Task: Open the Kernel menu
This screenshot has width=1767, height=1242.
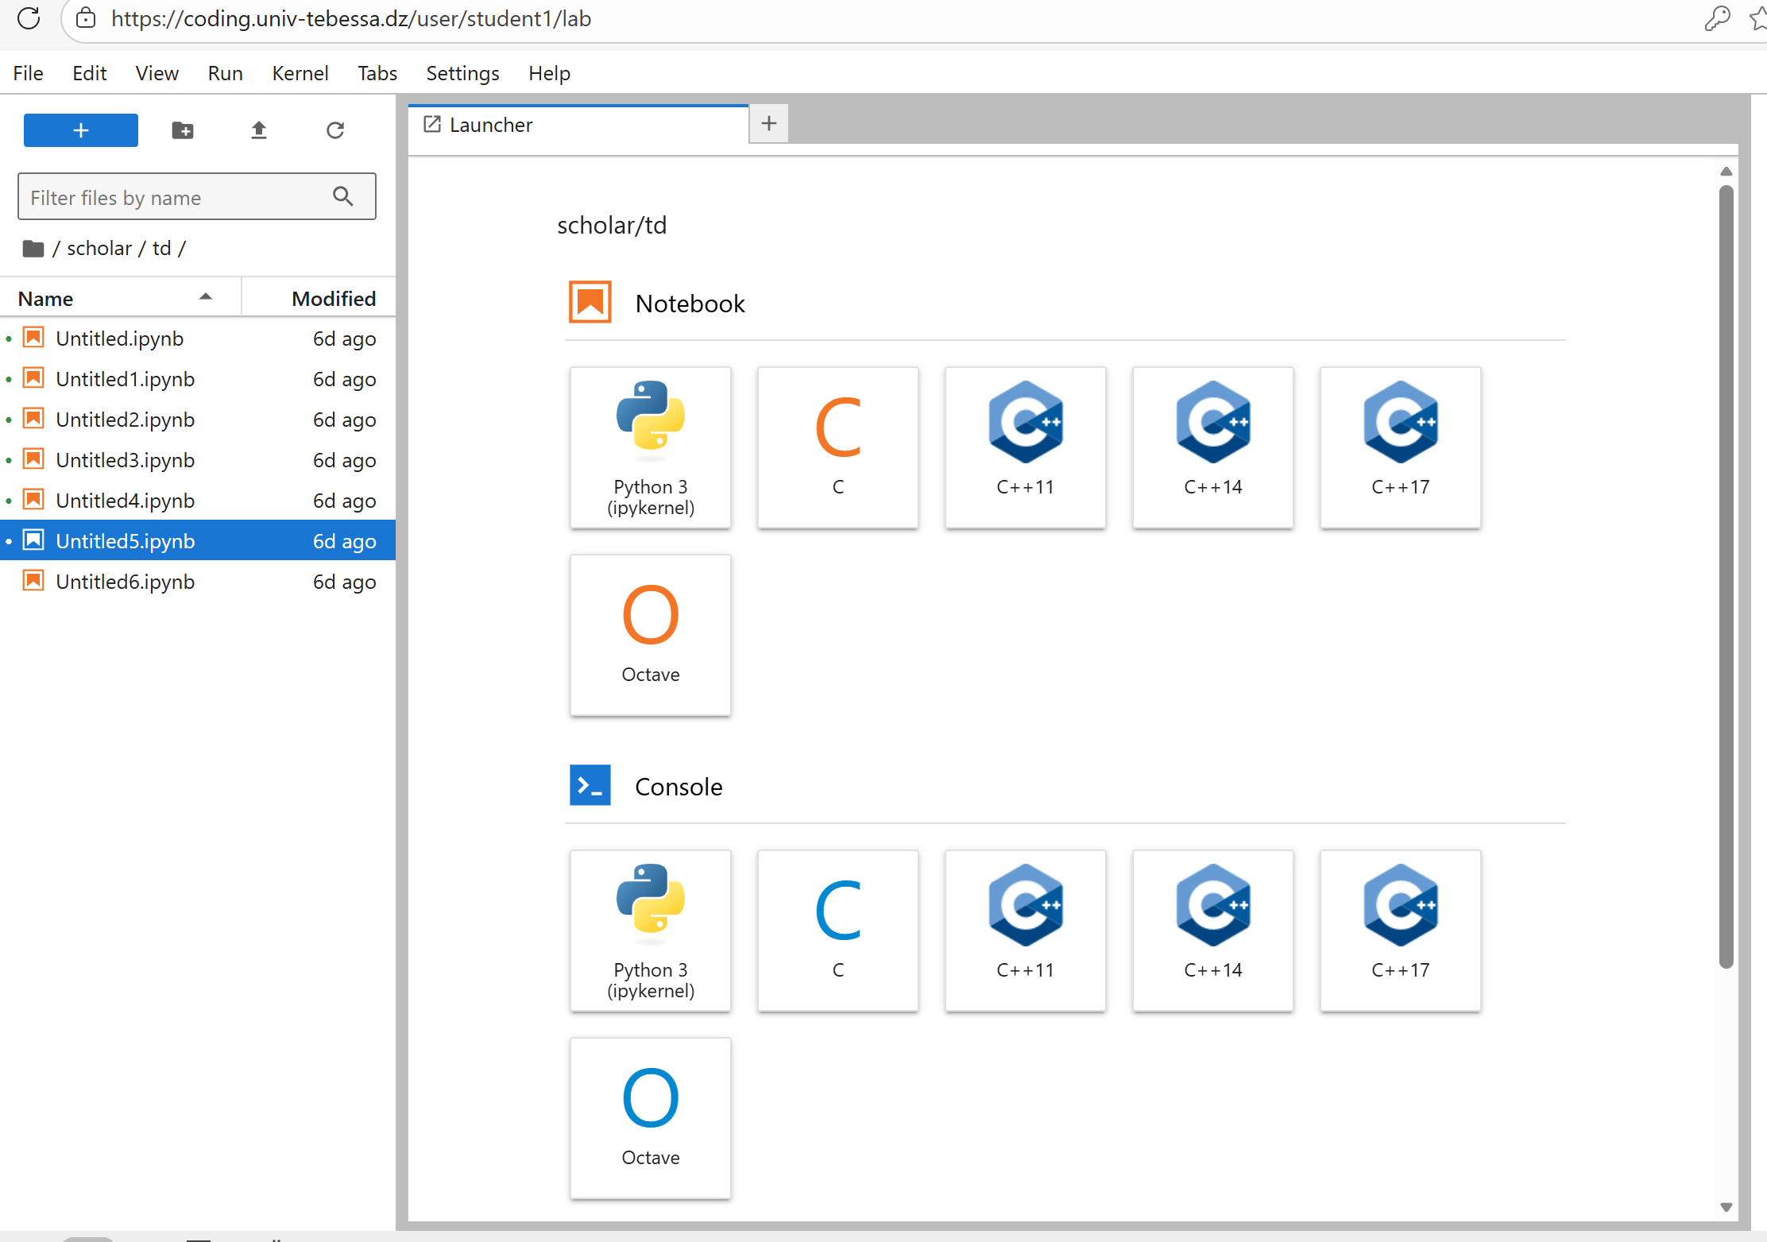Action: coord(300,73)
